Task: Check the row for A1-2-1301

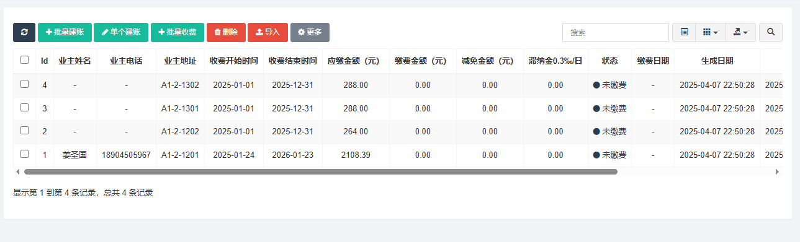Action: pyautogui.click(x=24, y=108)
